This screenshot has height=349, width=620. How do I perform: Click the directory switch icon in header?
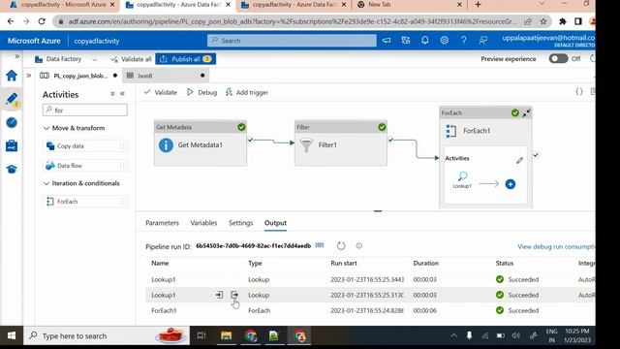(405, 41)
